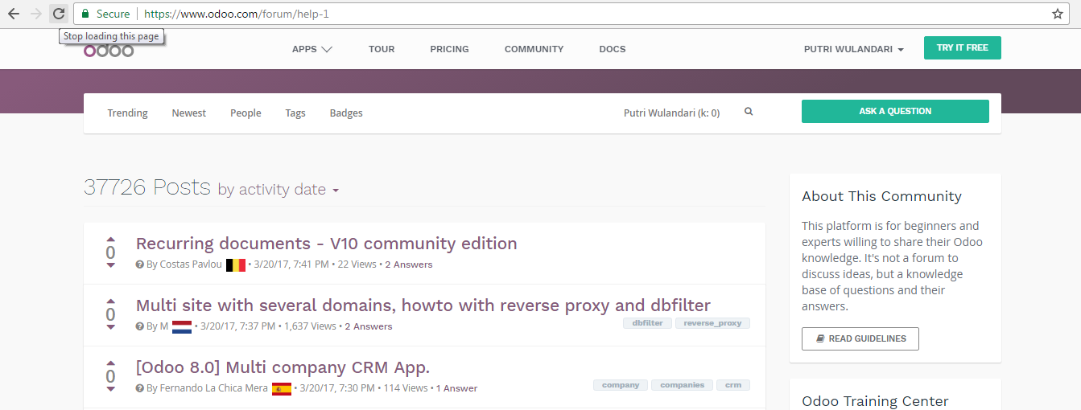Switch to the Tags tab
Image resolution: width=1081 pixels, height=410 pixels.
(x=295, y=113)
